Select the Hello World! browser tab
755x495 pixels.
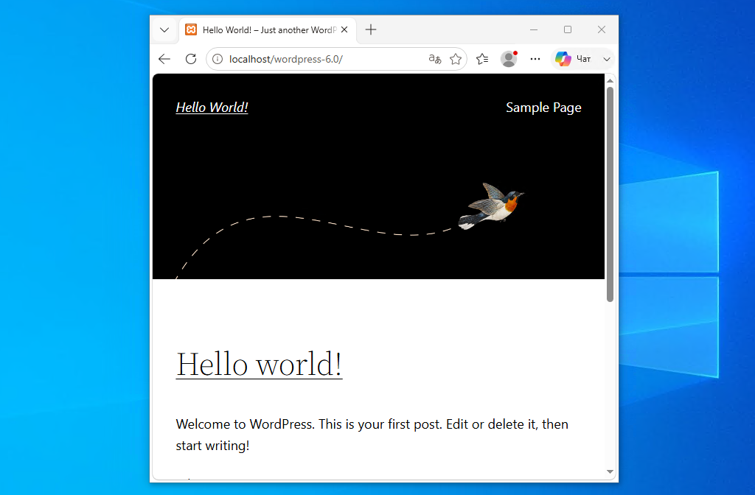click(x=267, y=29)
